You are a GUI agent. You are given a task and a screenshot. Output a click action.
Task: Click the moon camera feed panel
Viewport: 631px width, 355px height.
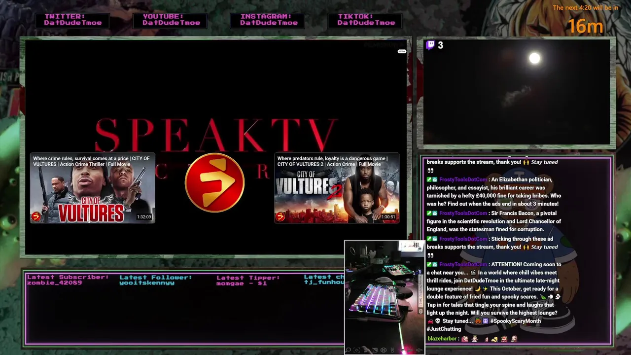(x=516, y=93)
